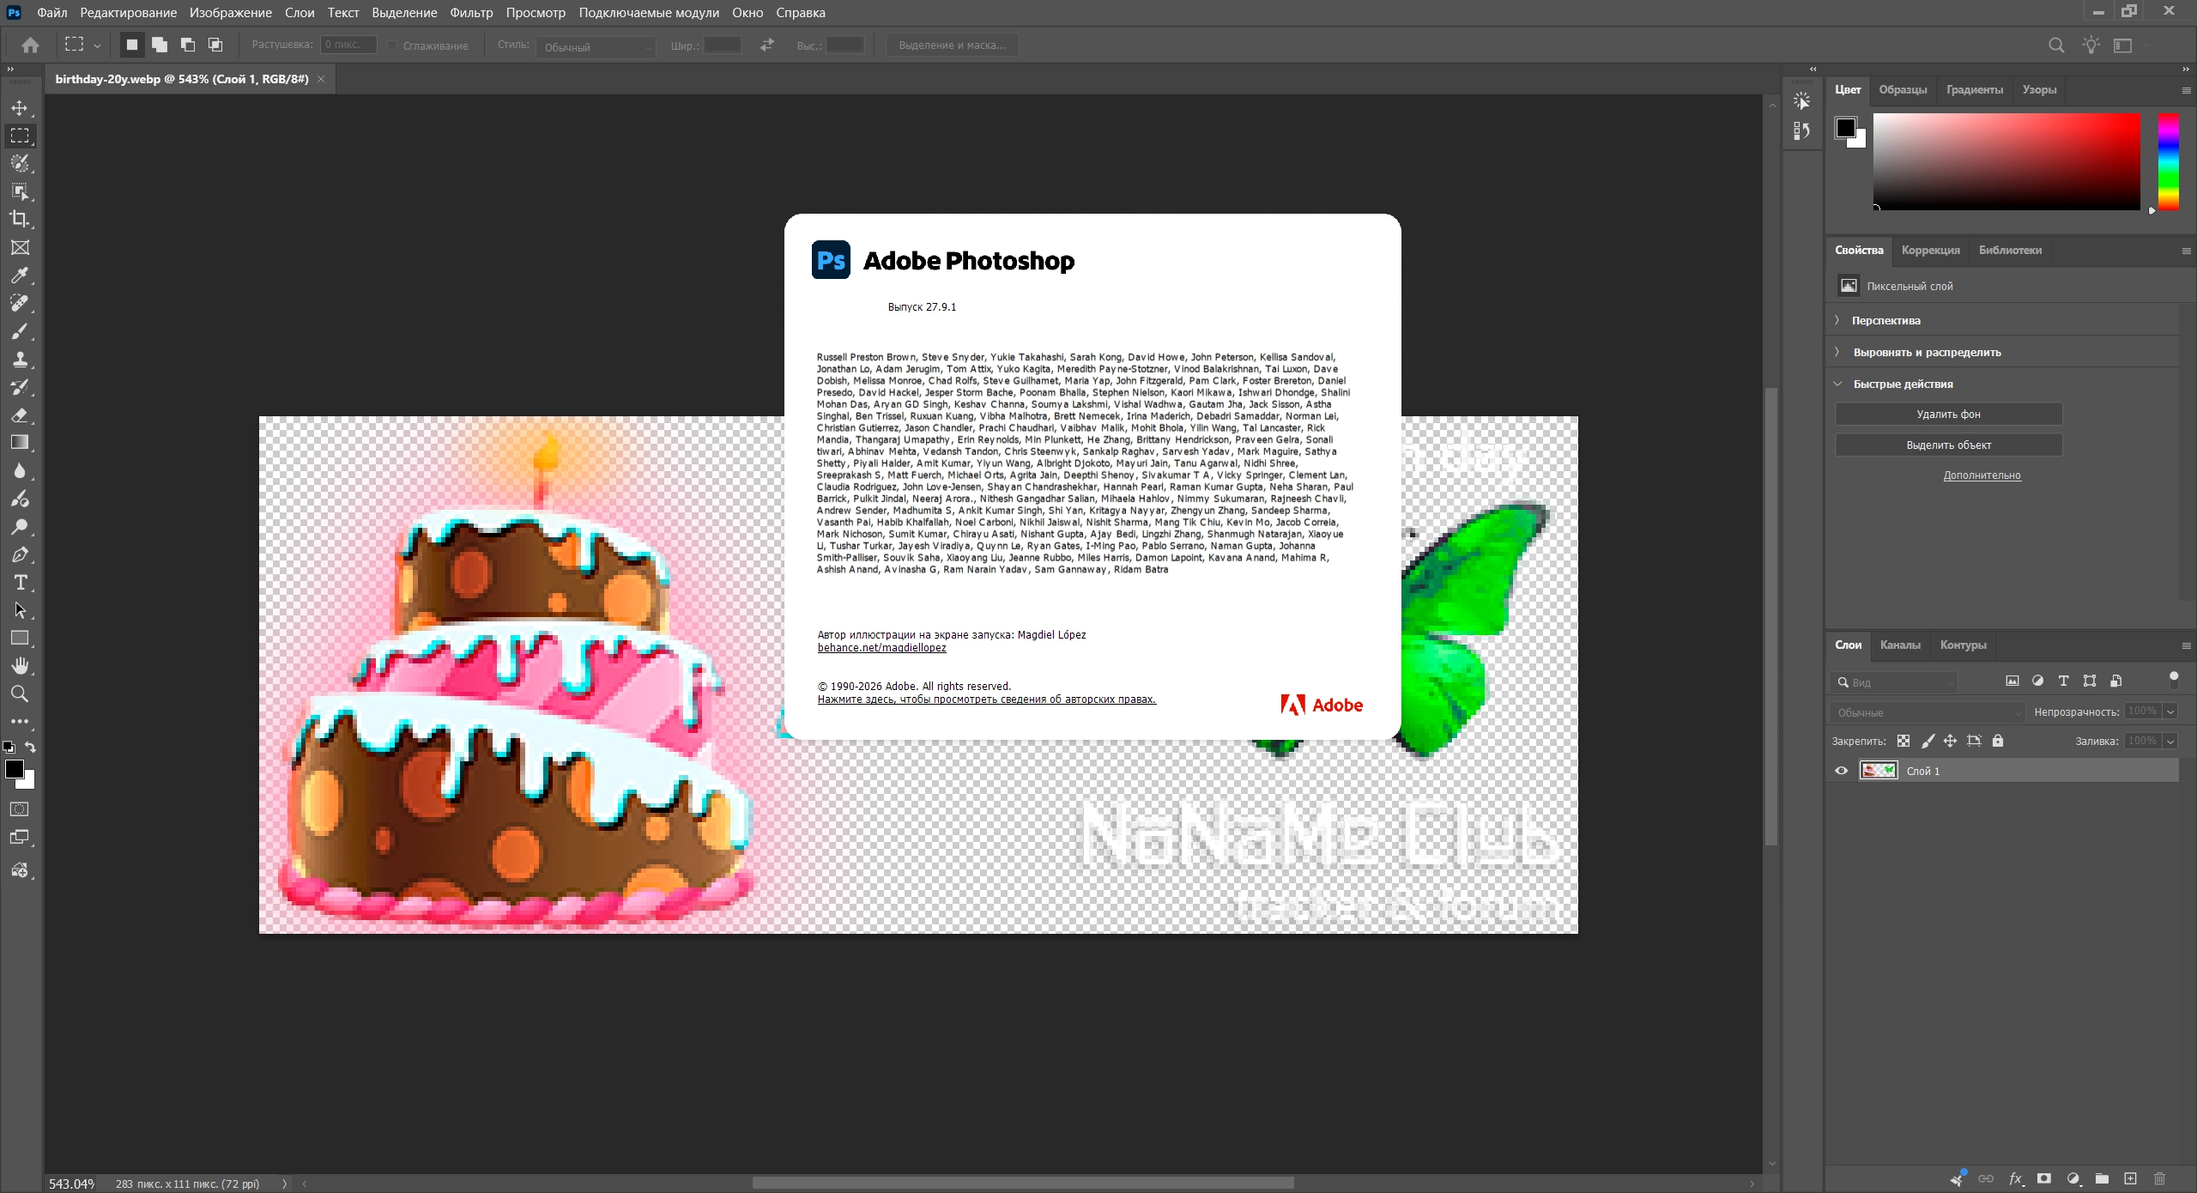This screenshot has width=2197, height=1193.
Task: Select the Crop tool
Action: [x=20, y=219]
